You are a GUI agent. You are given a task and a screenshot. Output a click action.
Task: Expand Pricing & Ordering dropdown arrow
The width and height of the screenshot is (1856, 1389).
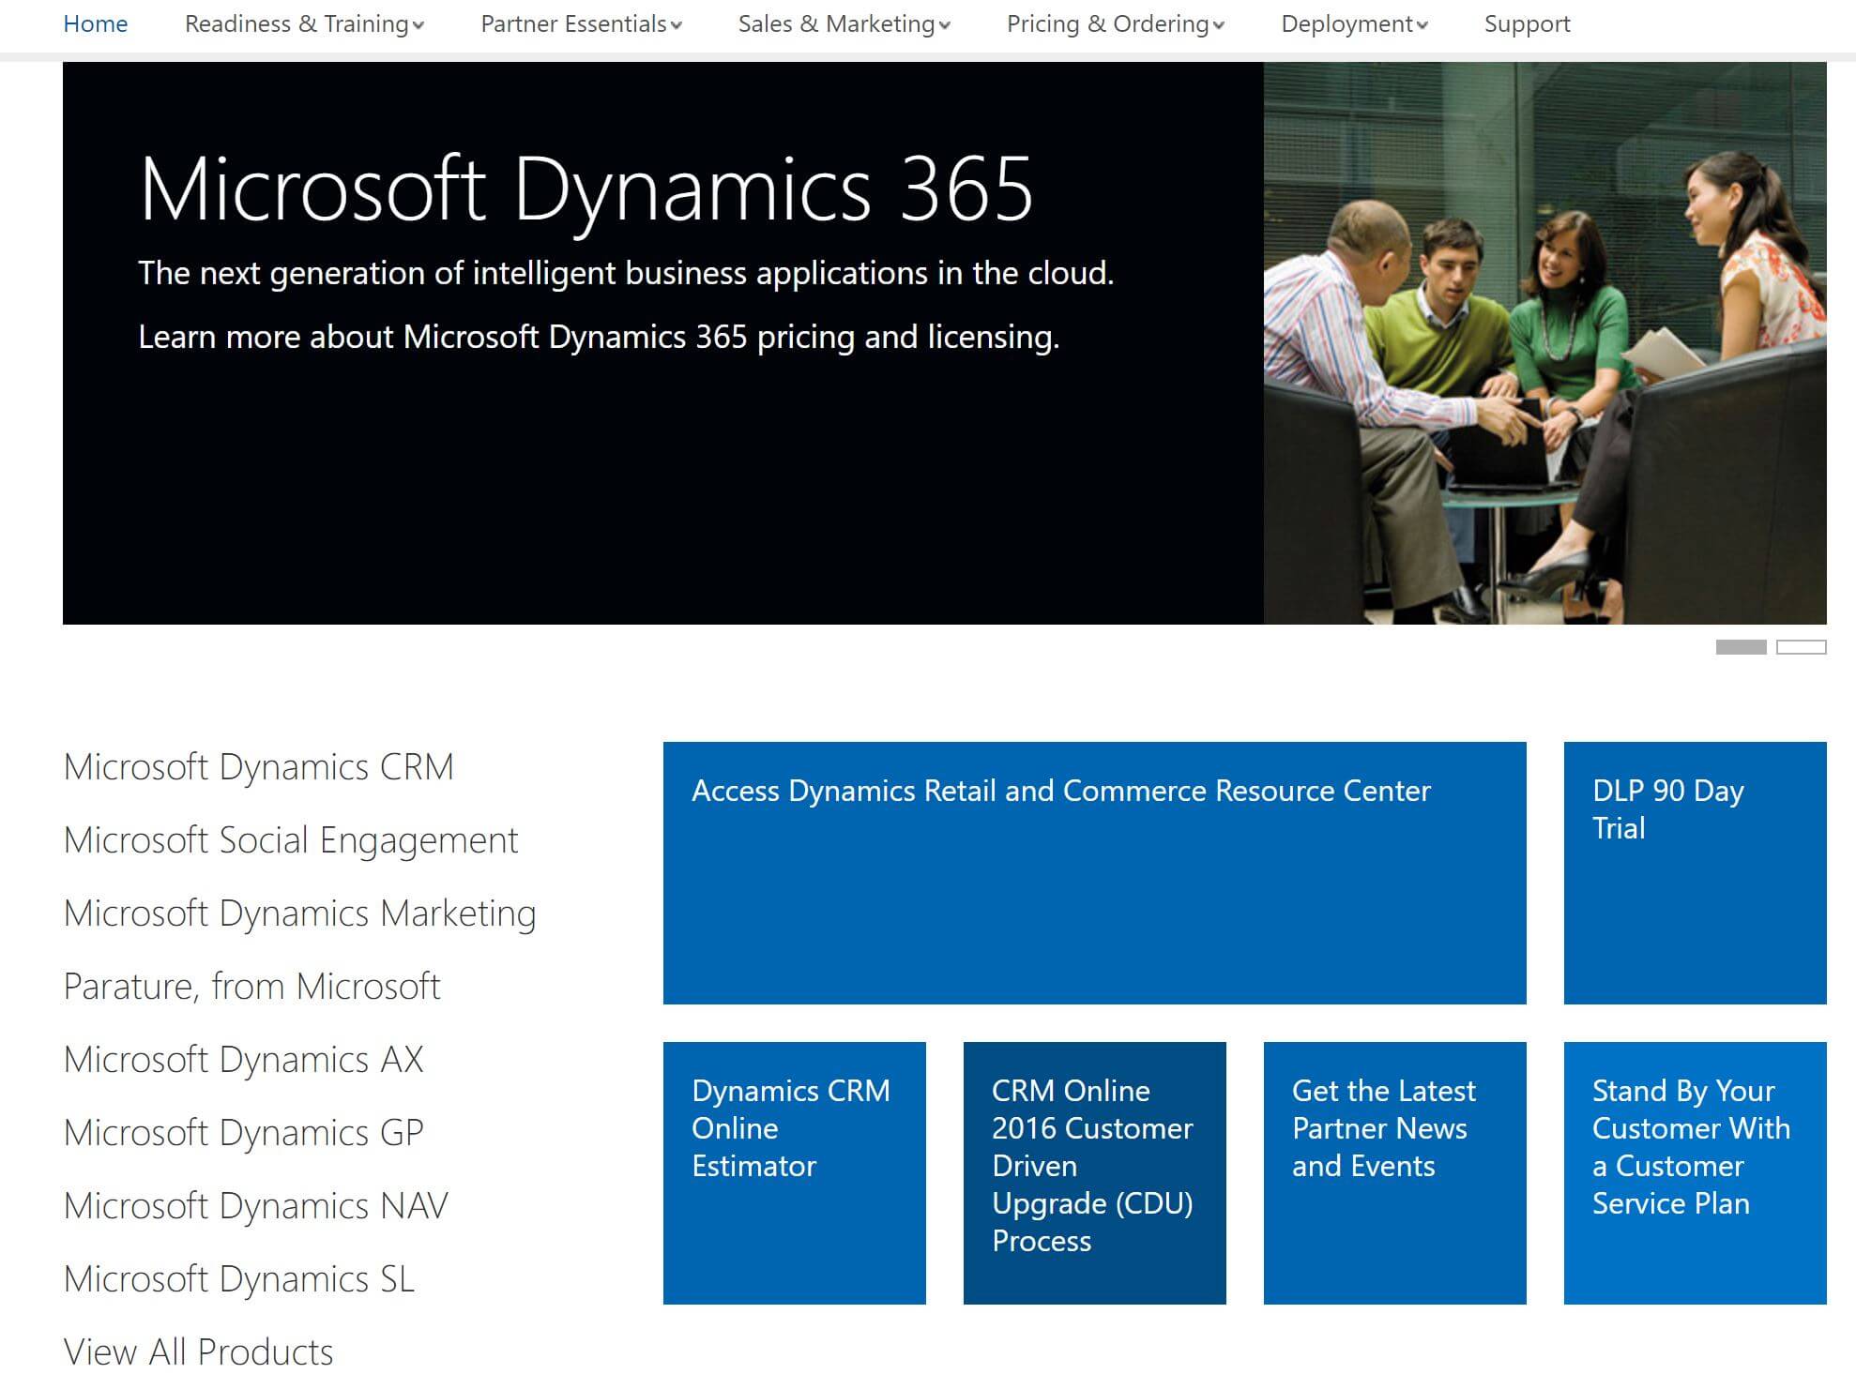(1219, 26)
